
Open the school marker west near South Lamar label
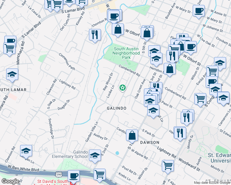click(12, 75)
